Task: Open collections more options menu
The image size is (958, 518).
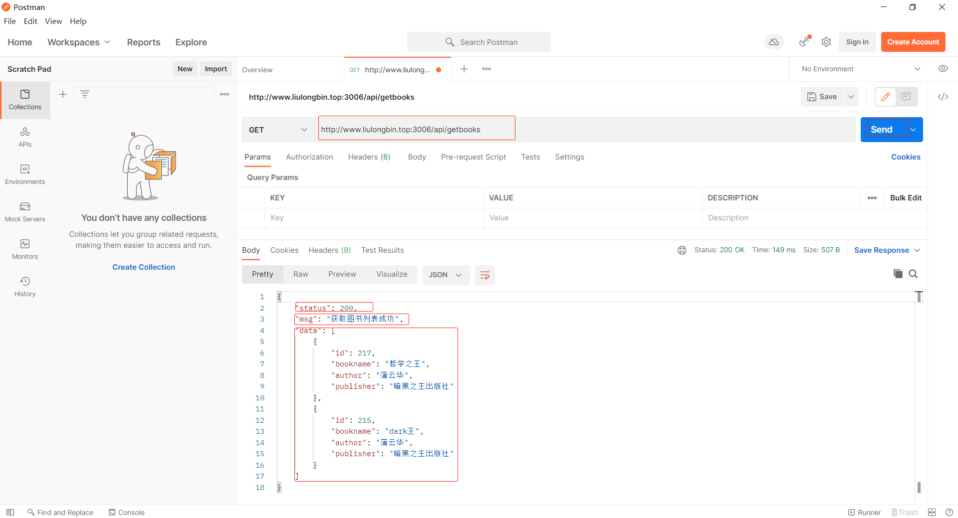Action: pyautogui.click(x=225, y=94)
